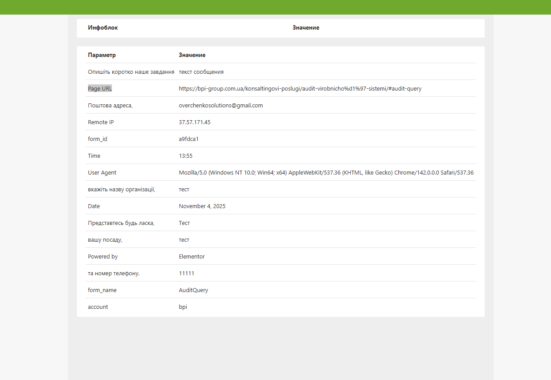
Task: Click the Mozilla/5.0 user agent string
Action: point(326,173)
